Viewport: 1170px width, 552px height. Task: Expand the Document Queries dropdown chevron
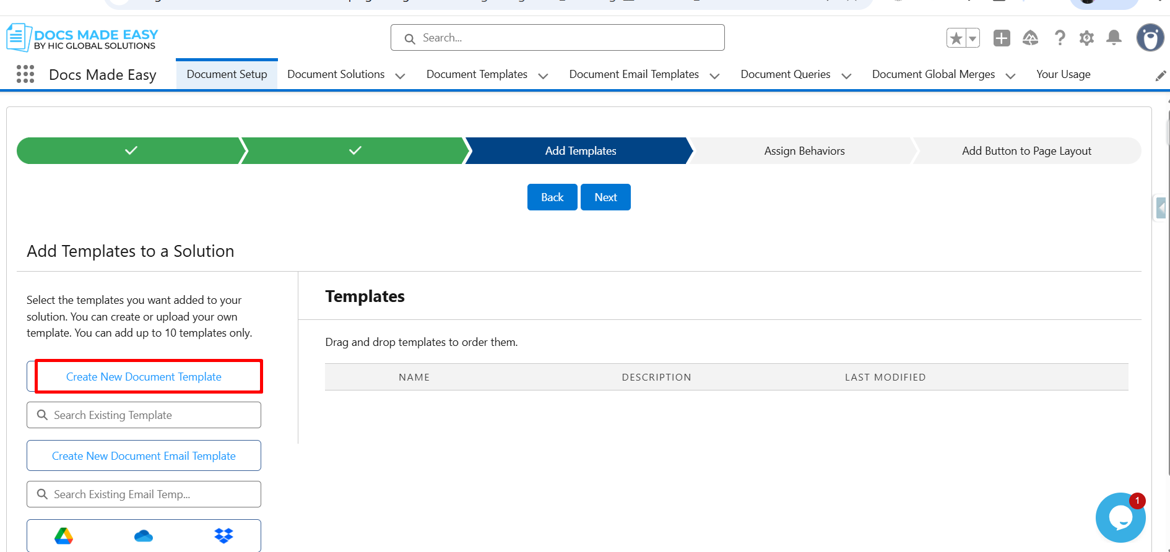click(846, 76)
